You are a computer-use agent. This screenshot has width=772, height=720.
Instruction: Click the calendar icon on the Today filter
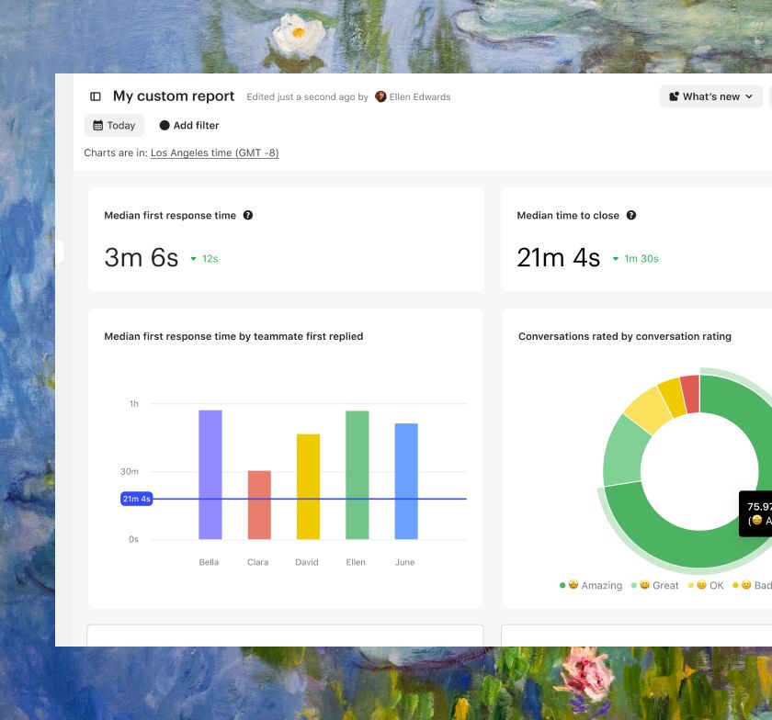point(98,126)
